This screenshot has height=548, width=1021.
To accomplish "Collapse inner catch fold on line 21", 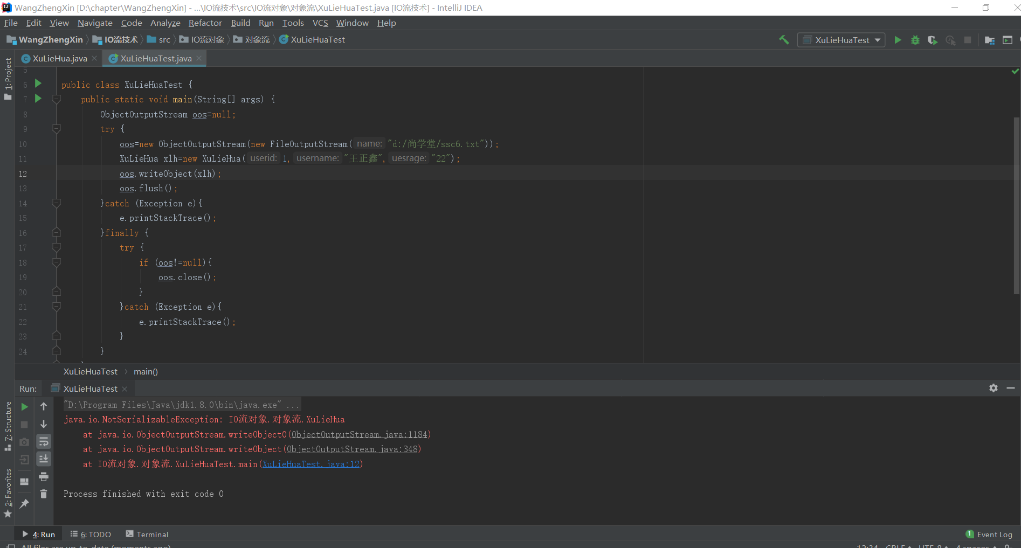I will pos(56,307).
